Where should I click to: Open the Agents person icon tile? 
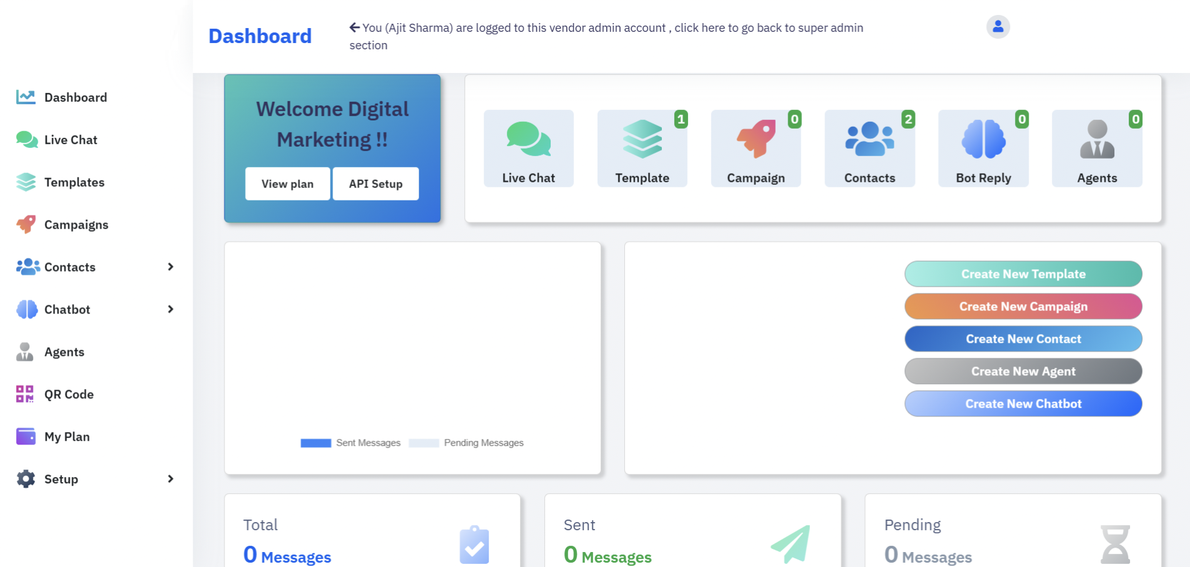1097,149
